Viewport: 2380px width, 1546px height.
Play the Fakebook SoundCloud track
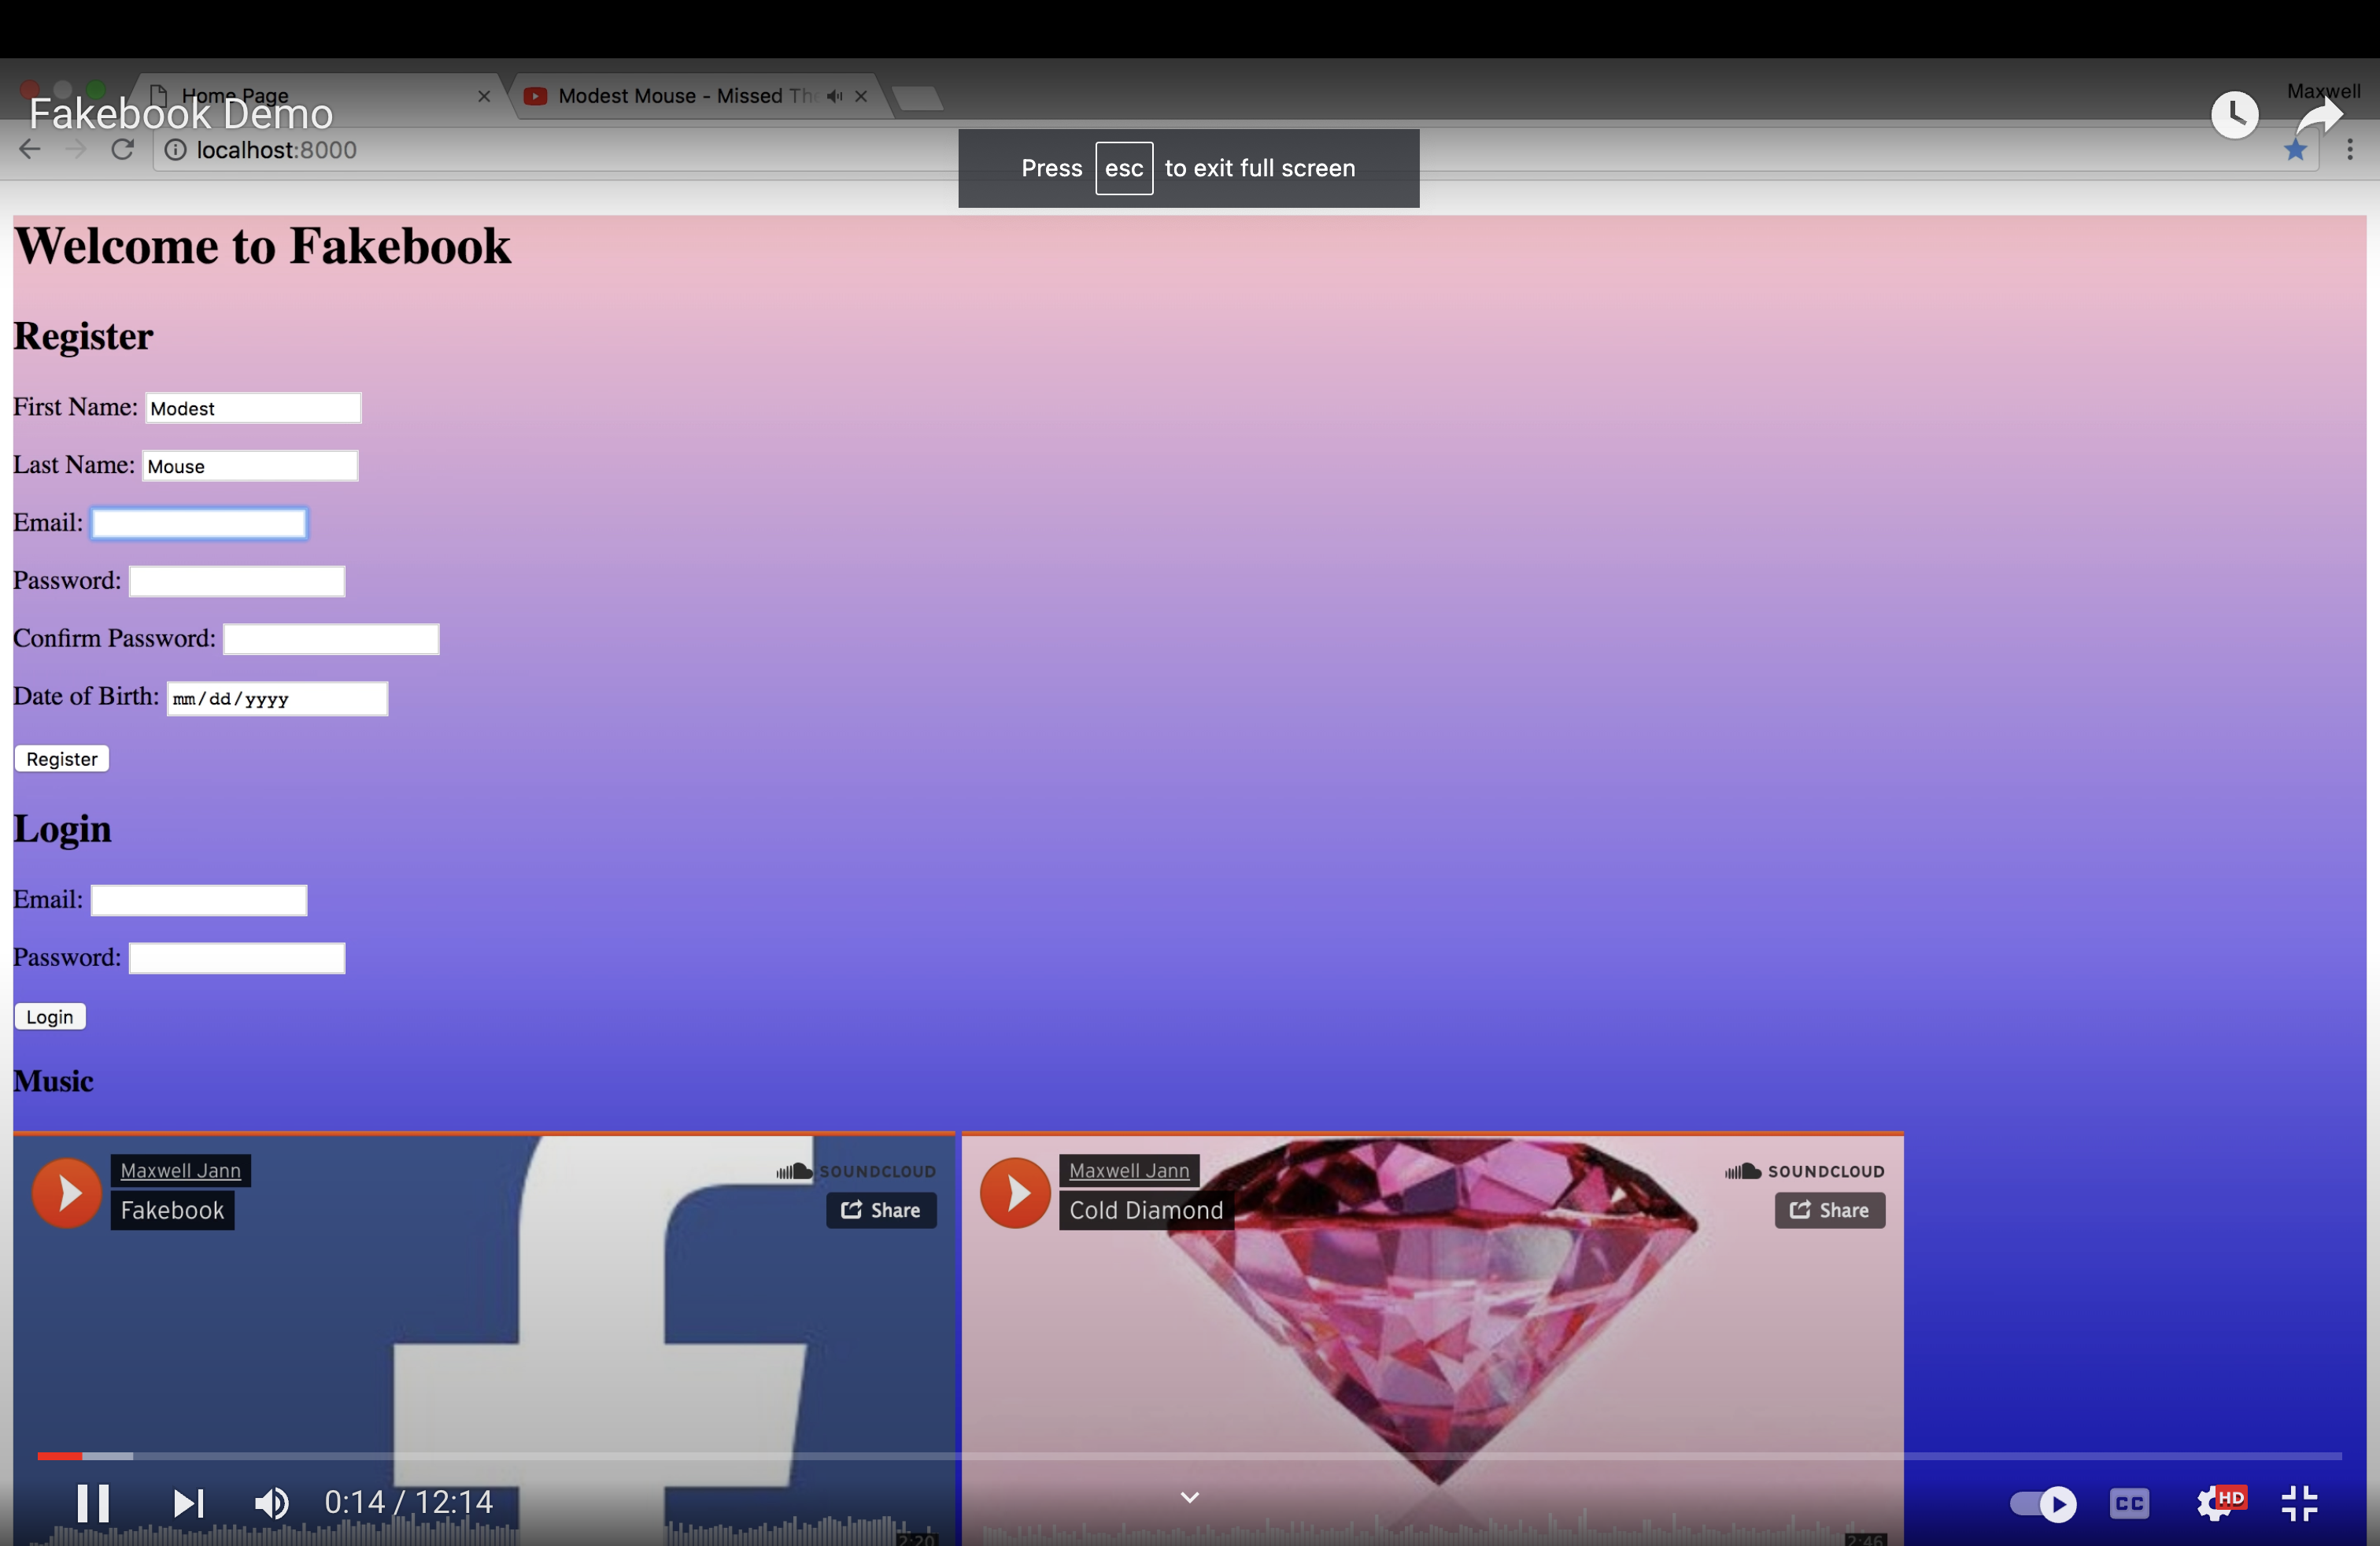pyautogui.click(x=67, y=1193)
